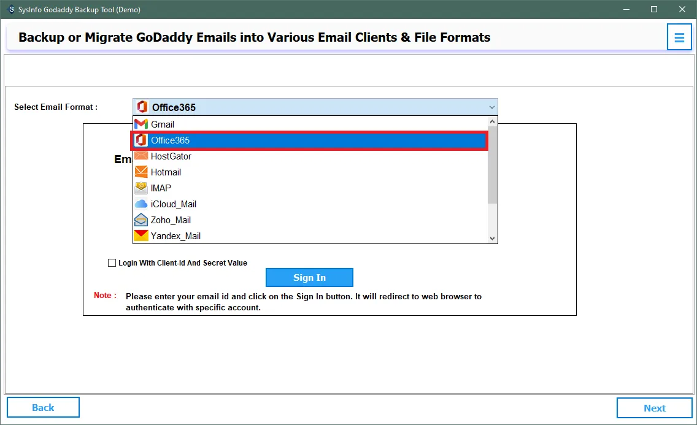Click the Gmail icon in the list
Image resolution: width=697 pixels, height=425 pixels.
(141, 124)
